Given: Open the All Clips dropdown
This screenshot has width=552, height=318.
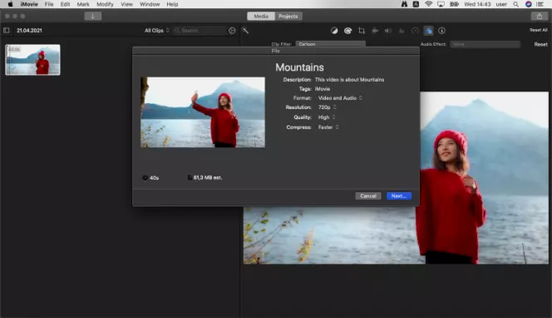Looking at the screenshot, I should click(157, 30).
